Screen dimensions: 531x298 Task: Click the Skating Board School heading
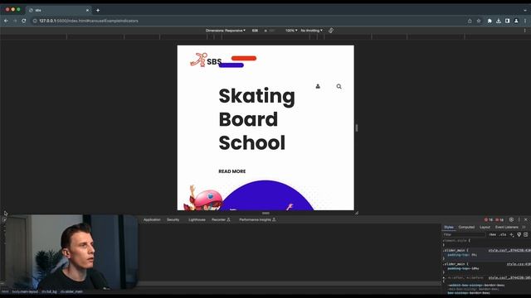[x=256, y=119]
